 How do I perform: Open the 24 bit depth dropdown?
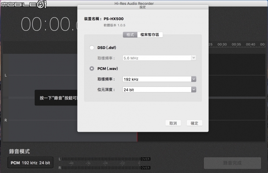[159, 89]
